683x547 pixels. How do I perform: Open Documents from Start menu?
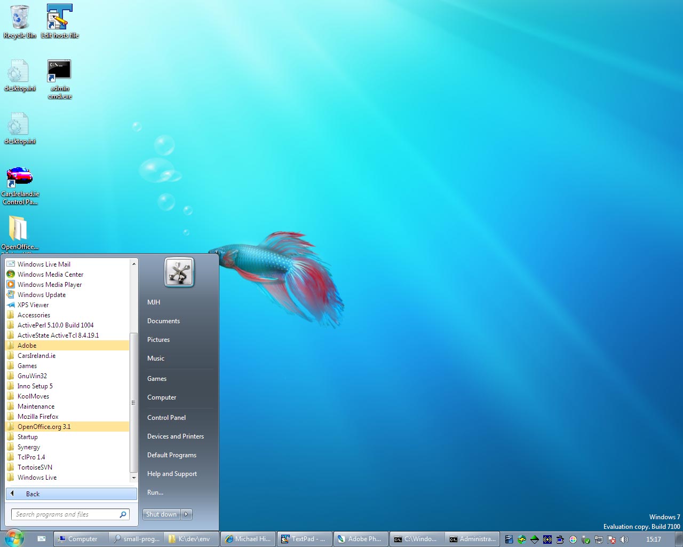coord(179,321)
